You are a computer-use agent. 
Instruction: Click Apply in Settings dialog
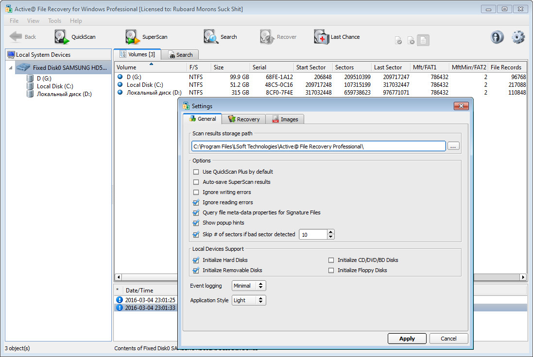coord(407,339)
